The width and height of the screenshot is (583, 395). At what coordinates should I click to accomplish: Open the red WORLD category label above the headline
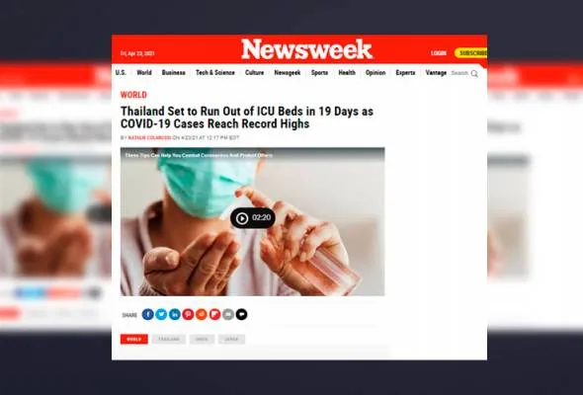click(133, 95)
